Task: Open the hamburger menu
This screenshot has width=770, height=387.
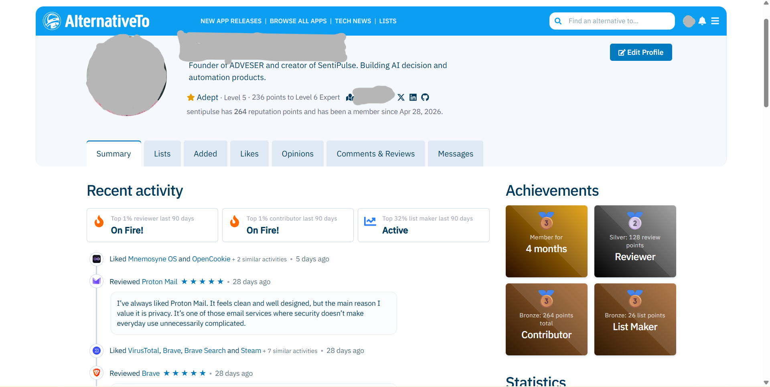Action: (715, 21)
